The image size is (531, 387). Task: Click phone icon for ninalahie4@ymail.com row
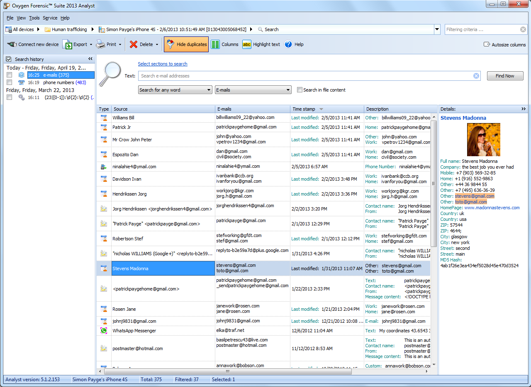point(104,167)
